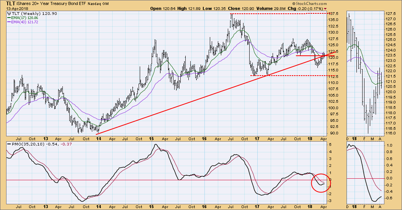This screenshot has width=402, height=210.
Task: Click the 119.0 label on zoom panel axis
Action: 391,102
